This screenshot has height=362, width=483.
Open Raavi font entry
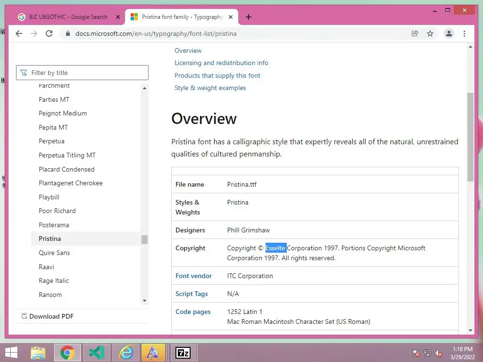coord(46,267)
